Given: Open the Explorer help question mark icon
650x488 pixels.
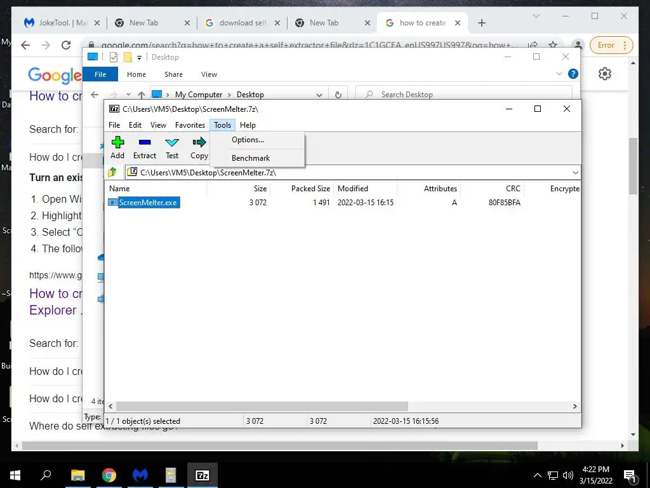Looking at the screenshot, I should (573, 74).
